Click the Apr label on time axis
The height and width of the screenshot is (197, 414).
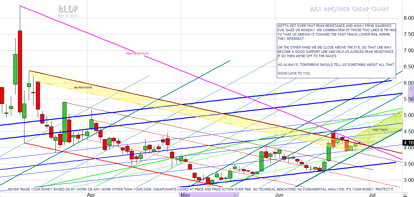pos(91,195)
